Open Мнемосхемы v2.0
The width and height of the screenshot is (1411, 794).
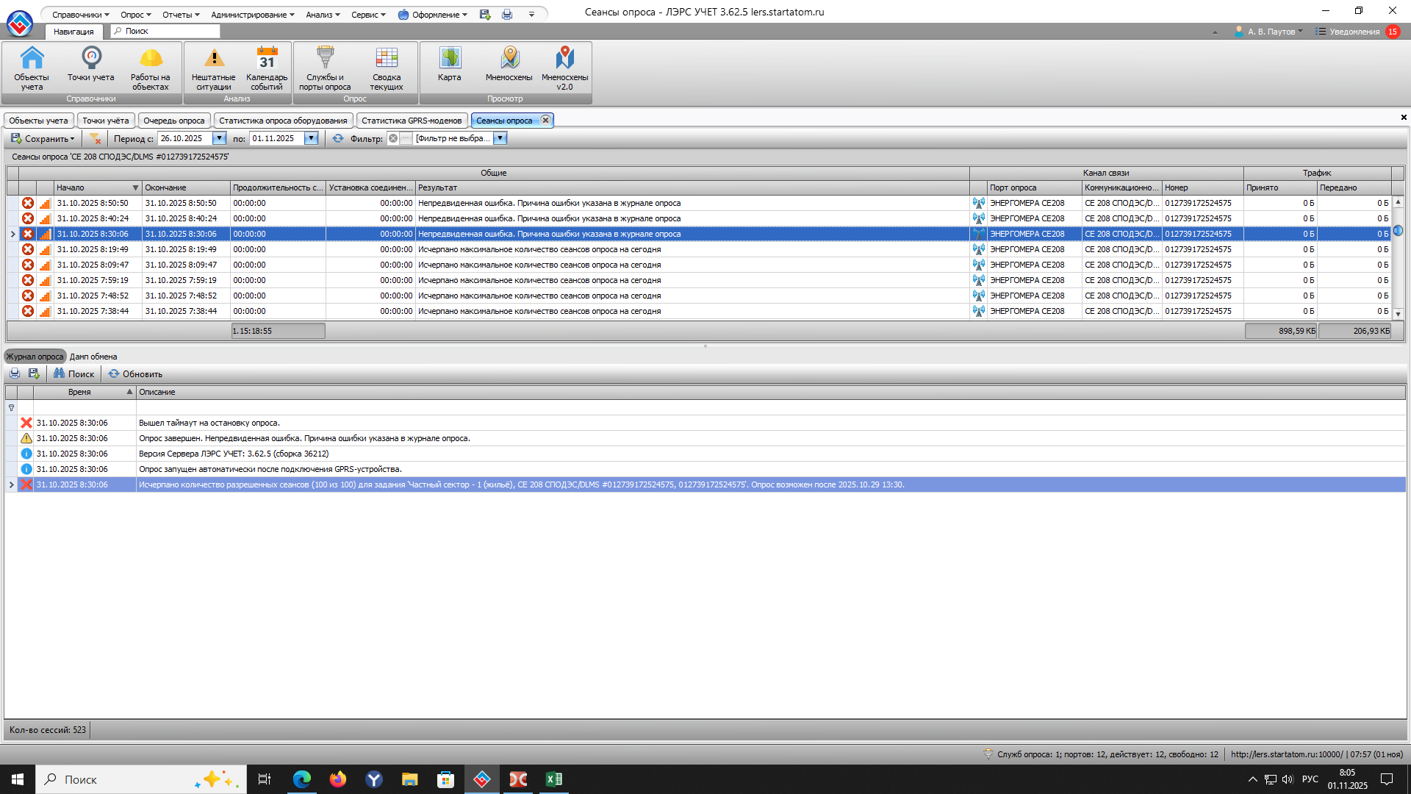click(564, 67)
